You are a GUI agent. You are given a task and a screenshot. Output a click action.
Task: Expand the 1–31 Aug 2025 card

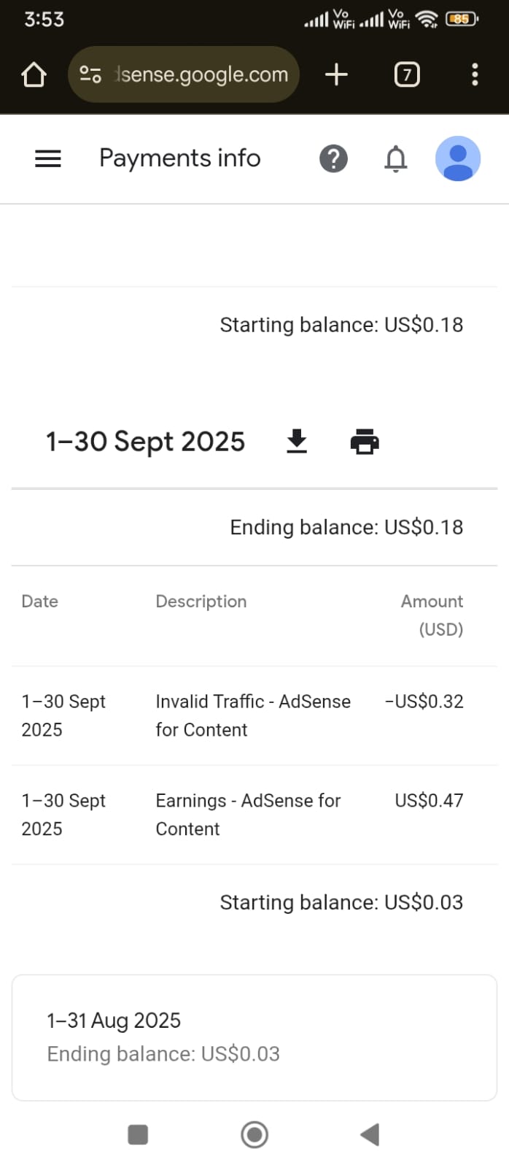pyautogui.click(x=254, y=1037)
